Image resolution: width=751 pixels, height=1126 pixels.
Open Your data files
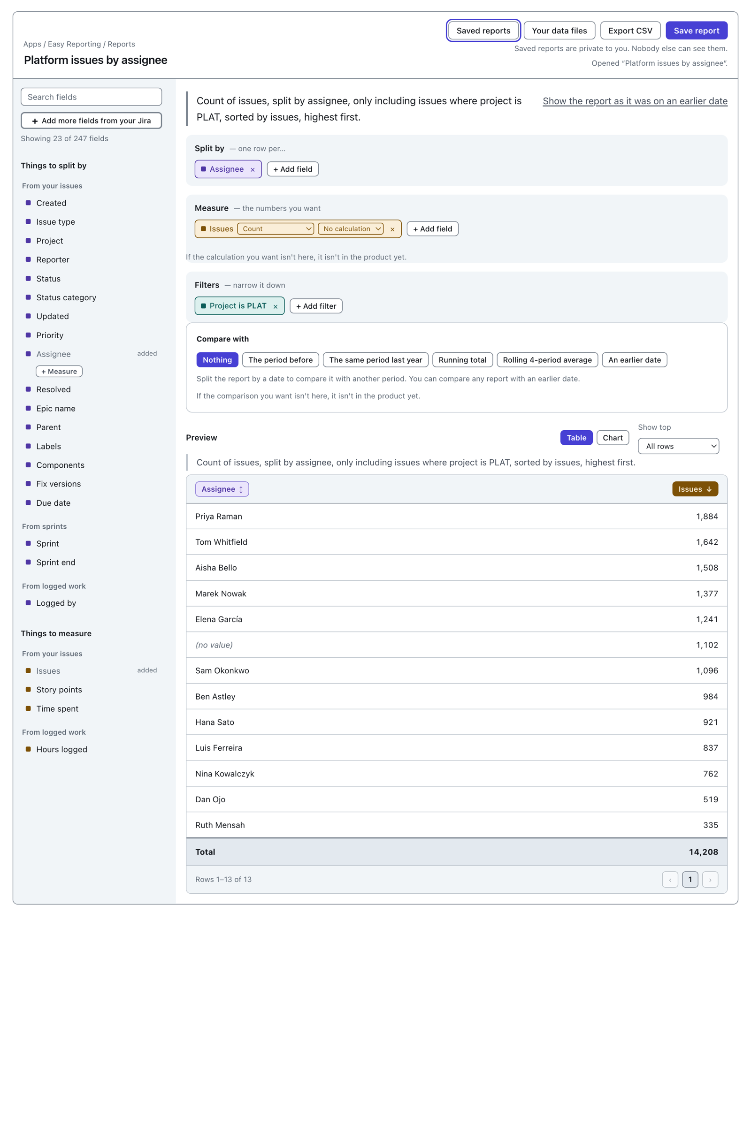559,30
